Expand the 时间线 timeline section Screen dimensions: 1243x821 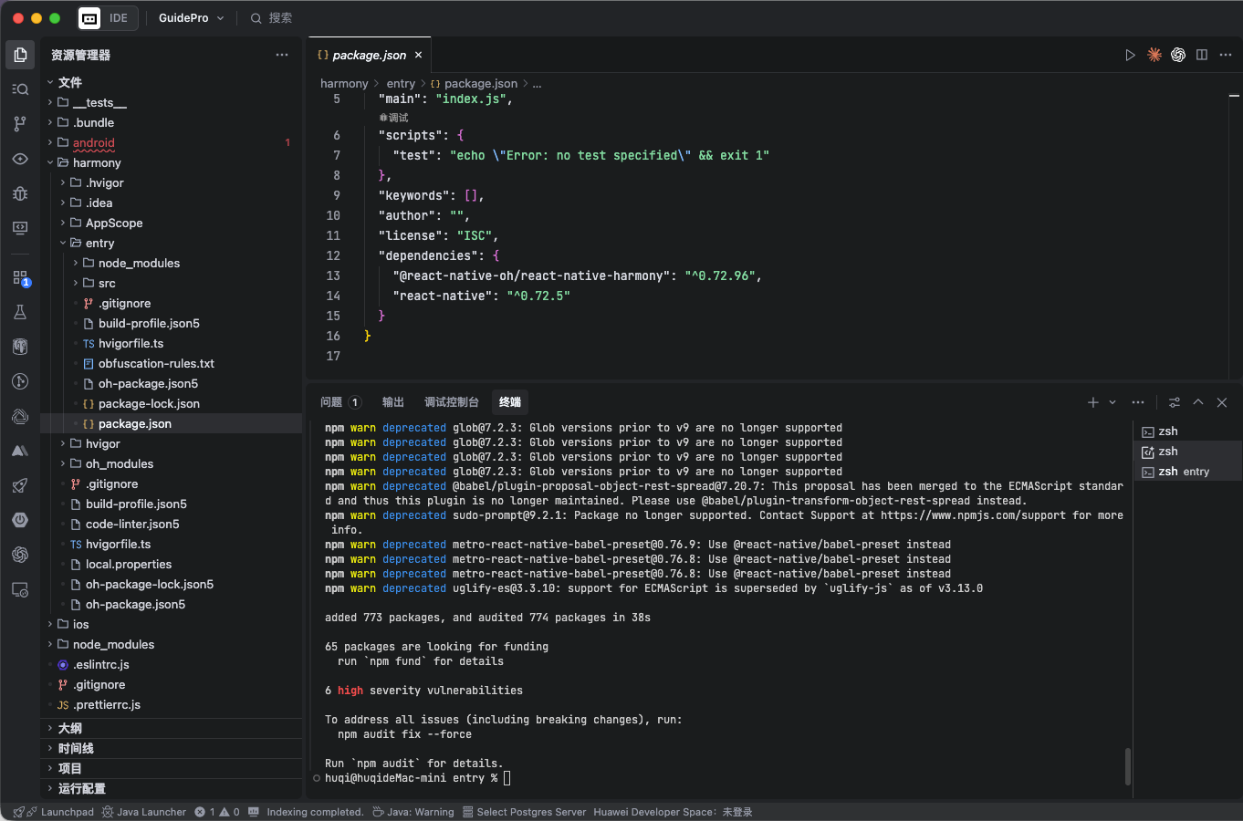[x=172, y=748]
